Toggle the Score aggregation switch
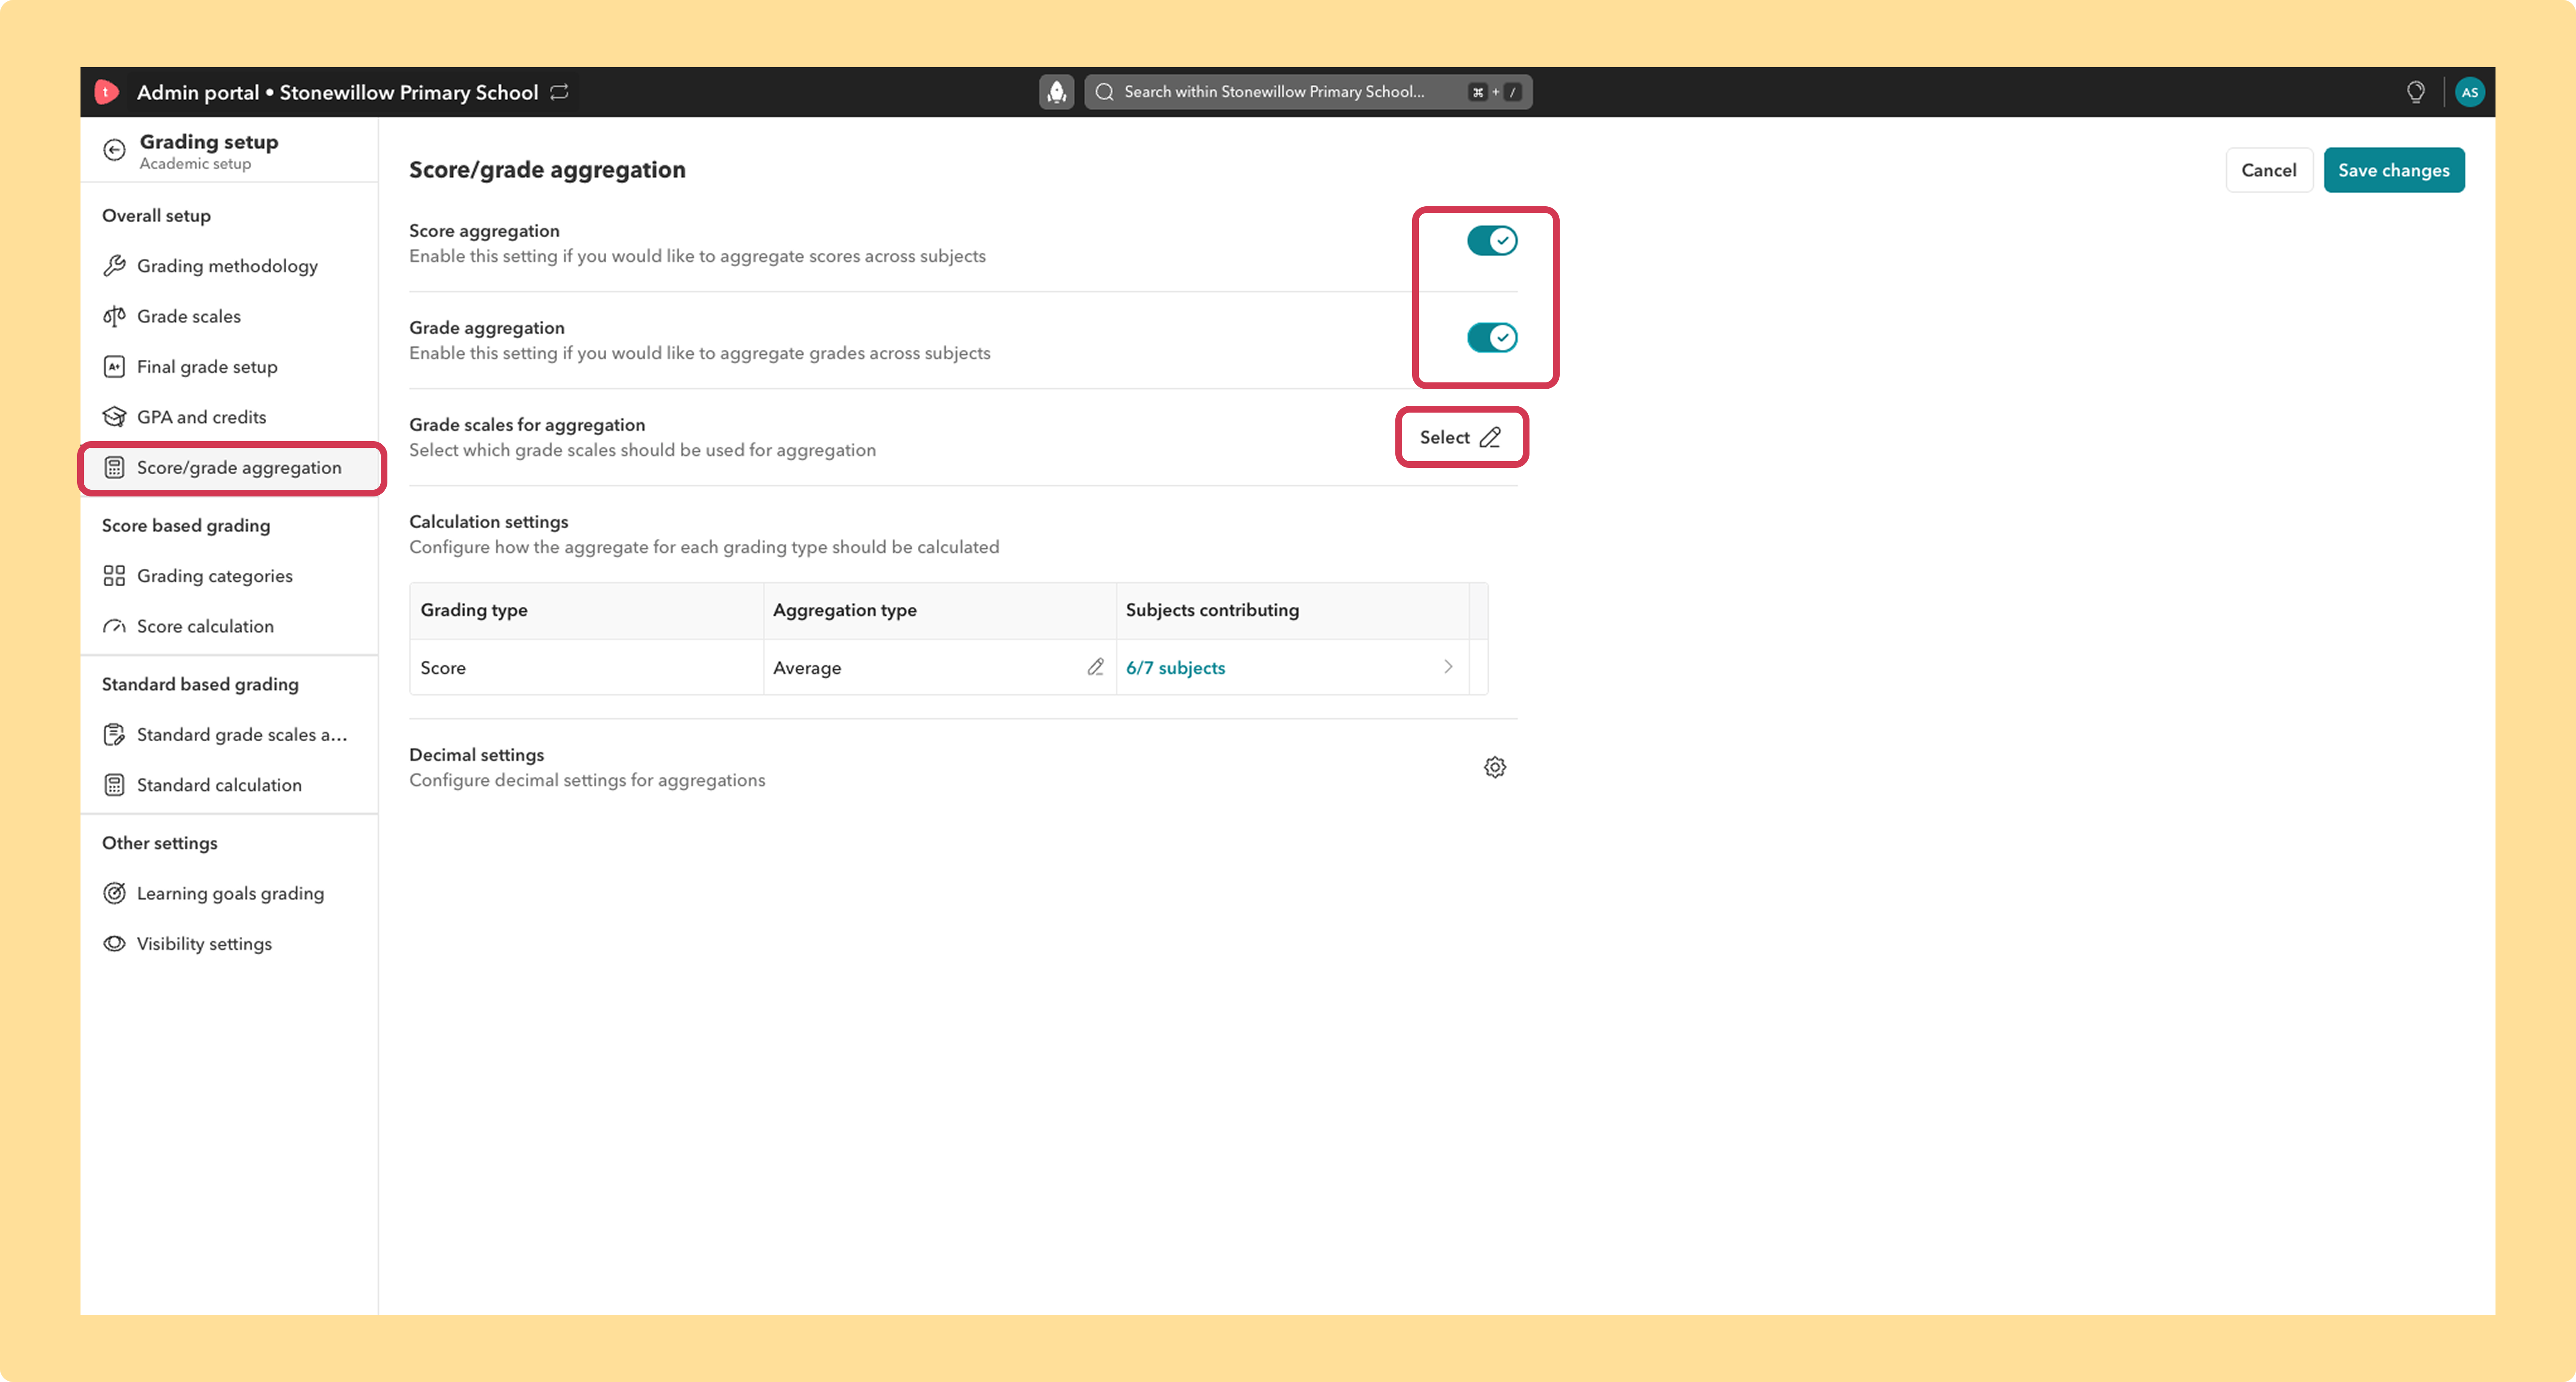 pyautogui.click(x=1492, y=241)
